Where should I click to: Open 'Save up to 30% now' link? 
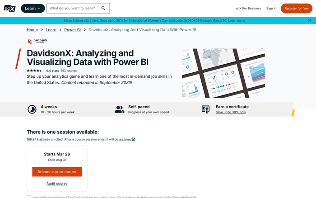pos(231,112)
